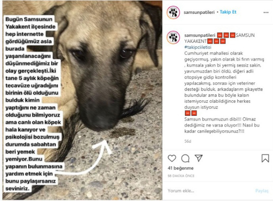Follow account via Takip Et
This screenshot has width=273, height=201.
pyautogui.click(x=228, y=12)
